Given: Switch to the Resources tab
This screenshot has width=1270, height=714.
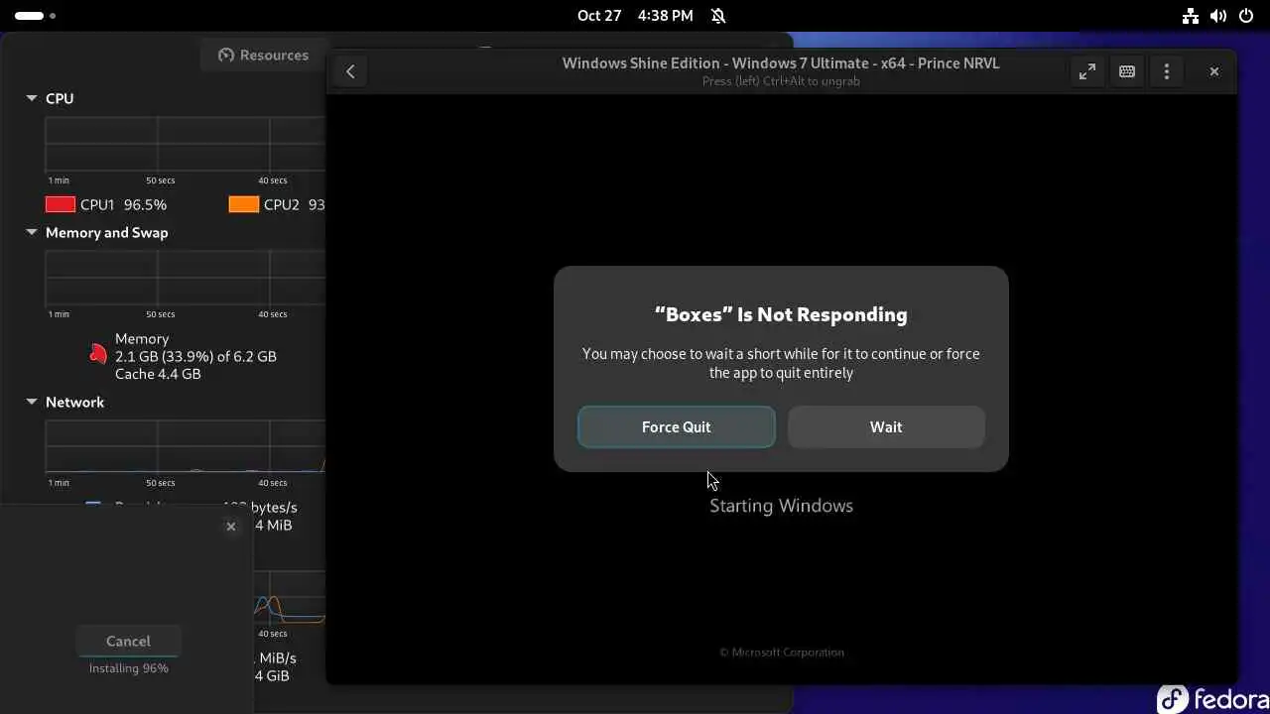Looking at the screenshot, I should [263, 55].
